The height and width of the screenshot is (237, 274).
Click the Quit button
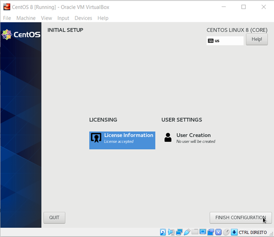[x=54, y=218]
